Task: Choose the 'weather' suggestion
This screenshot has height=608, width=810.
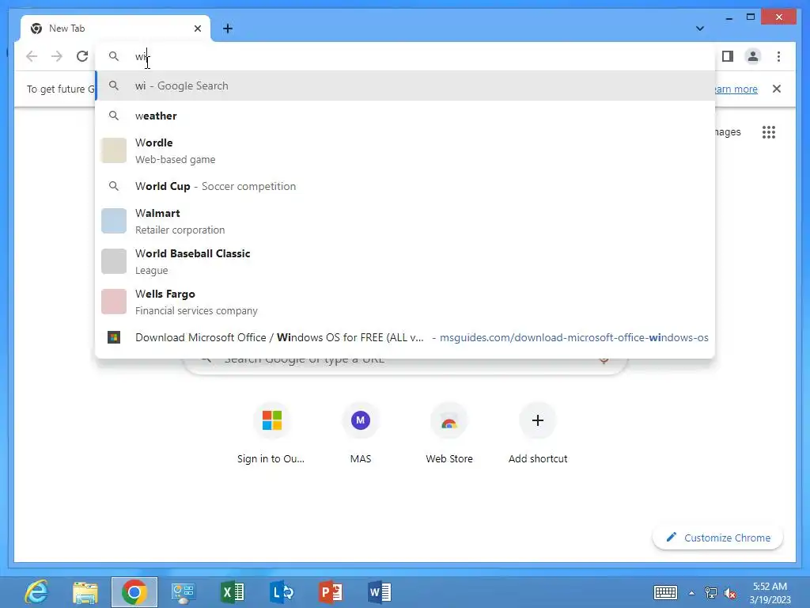Action: tap(406, 116)
